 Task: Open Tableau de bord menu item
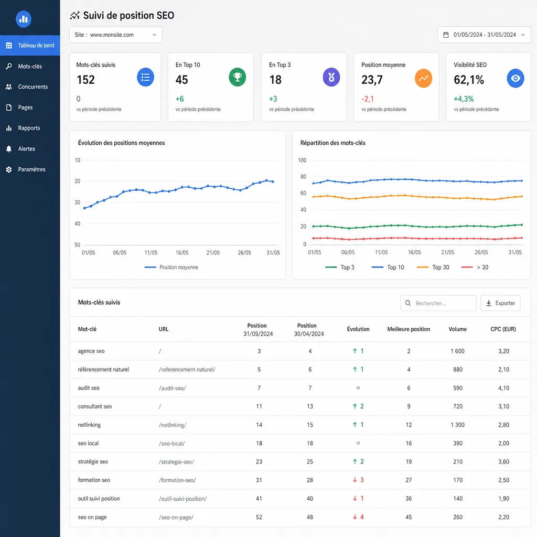pyautogui.click(x=30, y=45)
